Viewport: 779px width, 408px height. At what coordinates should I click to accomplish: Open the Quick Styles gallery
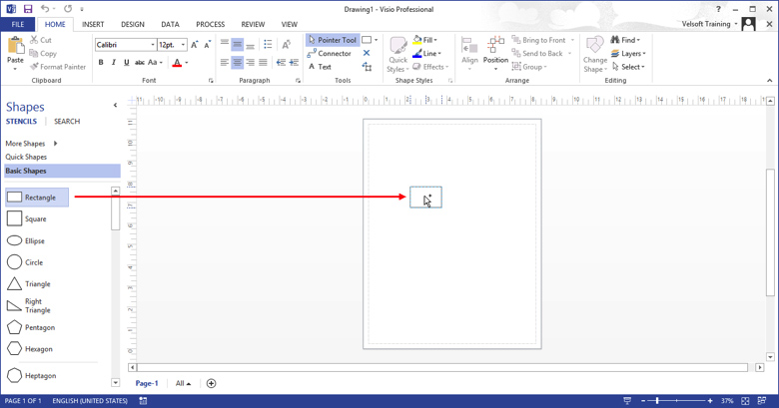(397, 55)
